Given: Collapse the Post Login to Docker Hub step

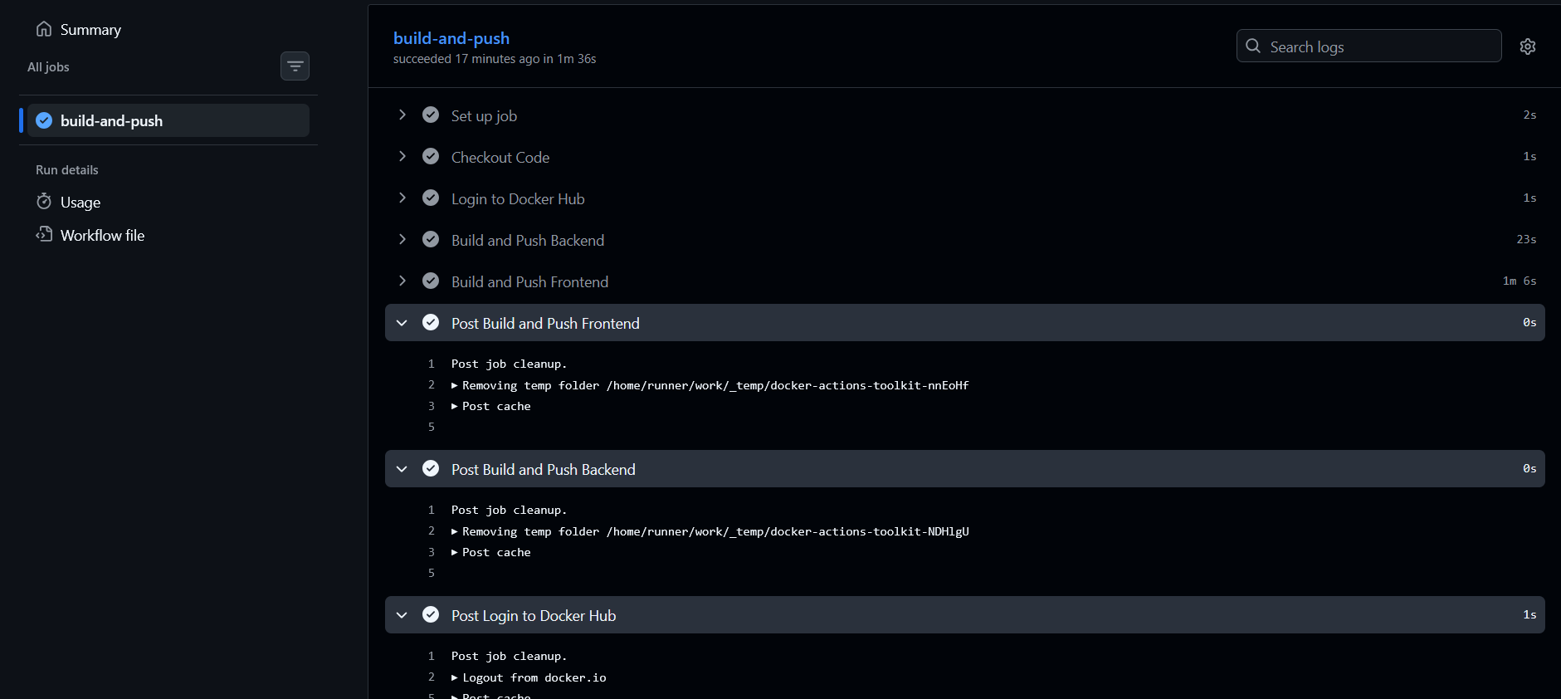Looking at the screenshot, I should click(402, 614).
